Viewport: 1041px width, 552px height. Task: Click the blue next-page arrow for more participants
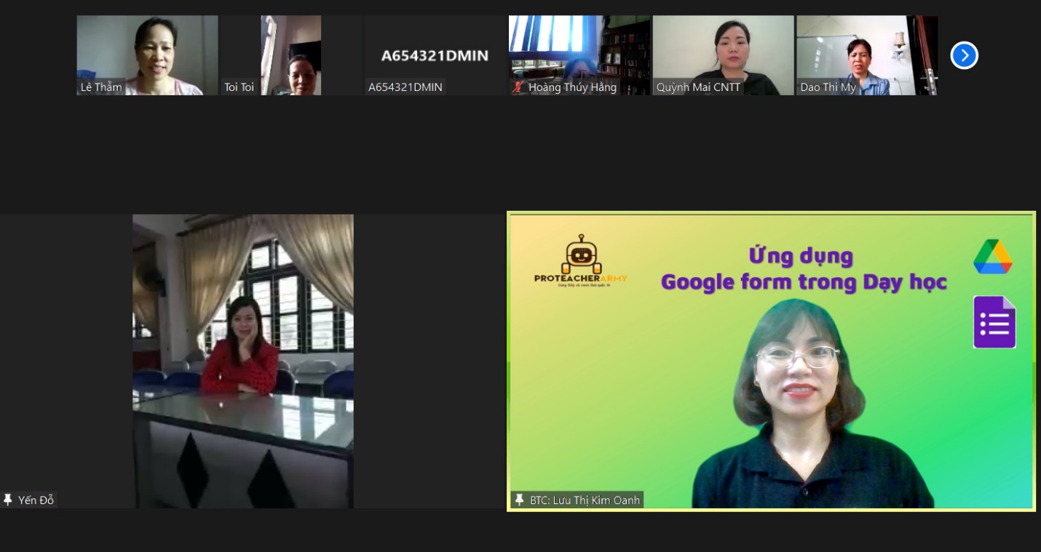coord(964,55)
